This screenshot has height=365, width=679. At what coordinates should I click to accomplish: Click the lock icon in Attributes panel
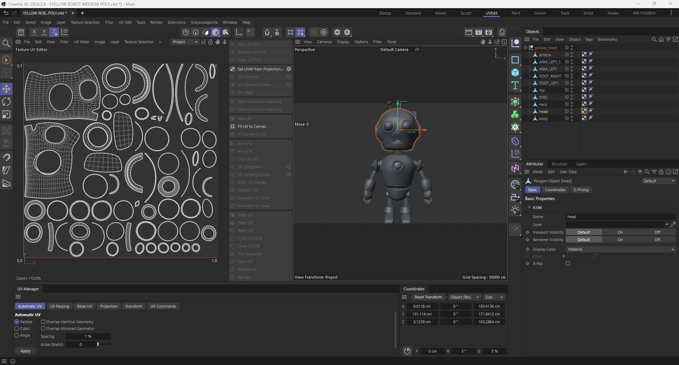(x=661, y=172)
